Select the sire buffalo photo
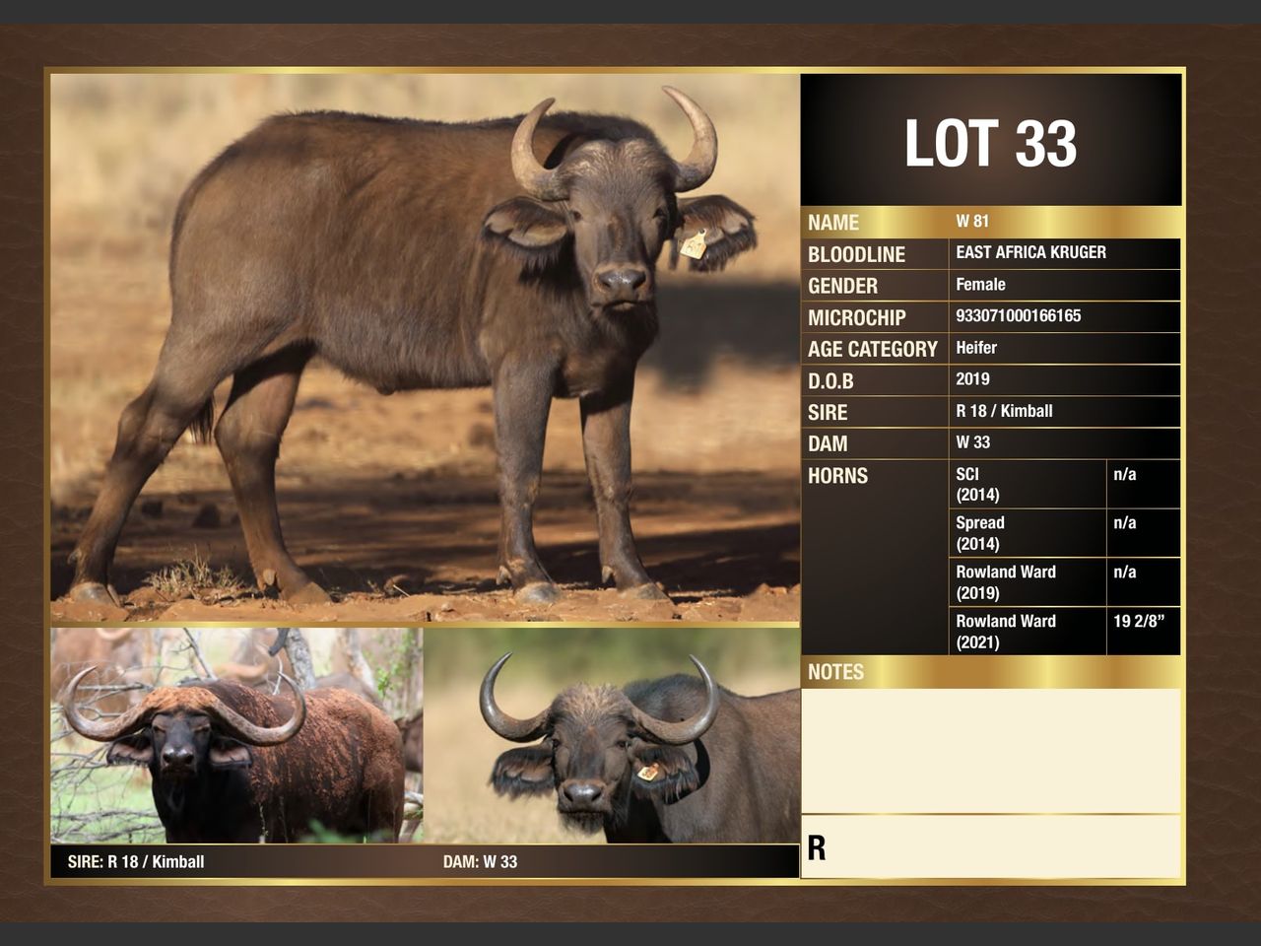The image size is (1261, 946). 236,735
